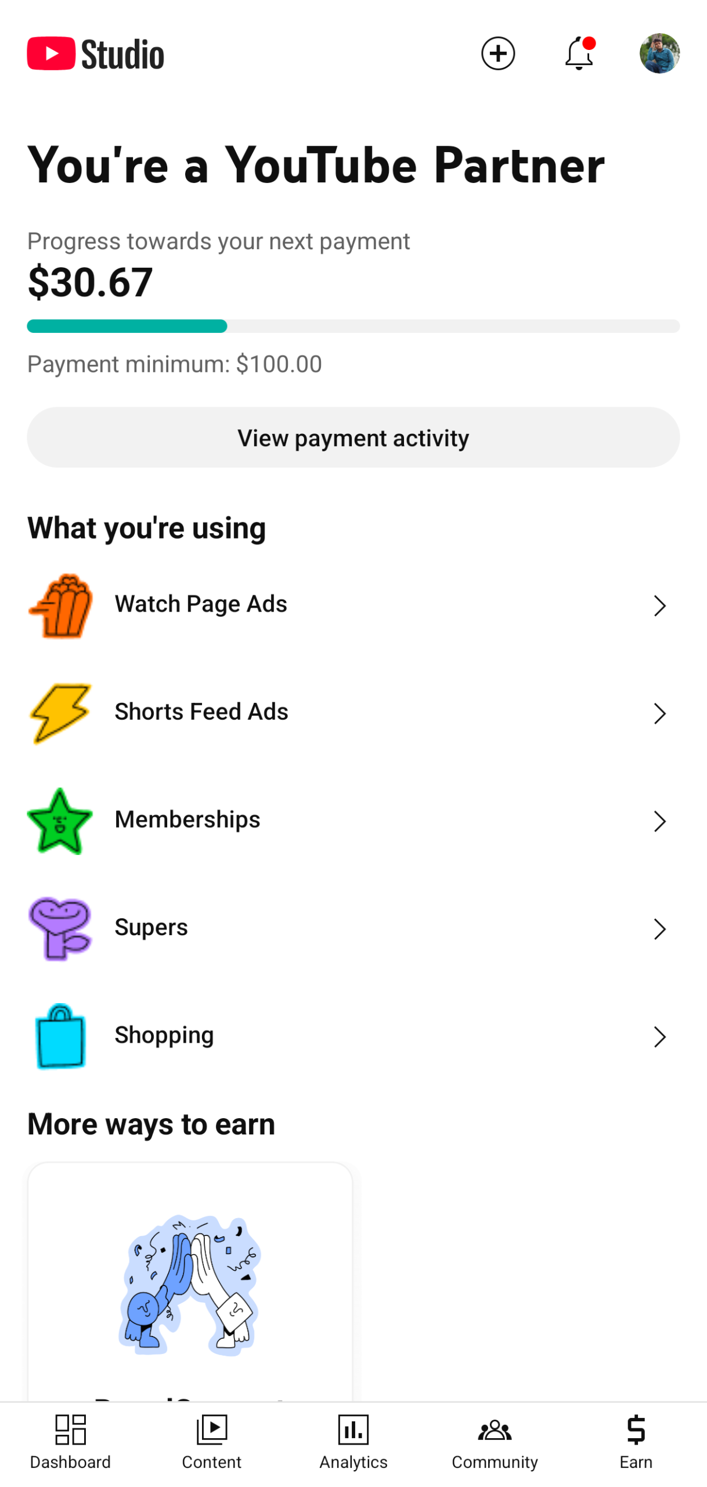Expand Watch Page Ads chevron

(659, 605)
